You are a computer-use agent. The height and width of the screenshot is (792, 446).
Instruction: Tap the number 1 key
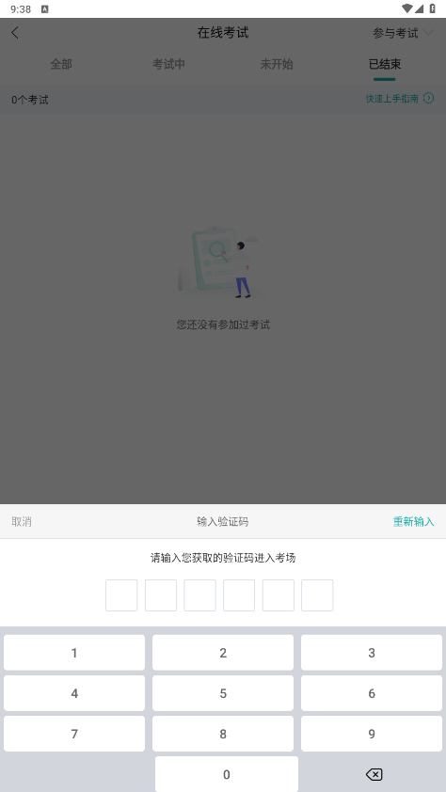click(x=74, y=653)
